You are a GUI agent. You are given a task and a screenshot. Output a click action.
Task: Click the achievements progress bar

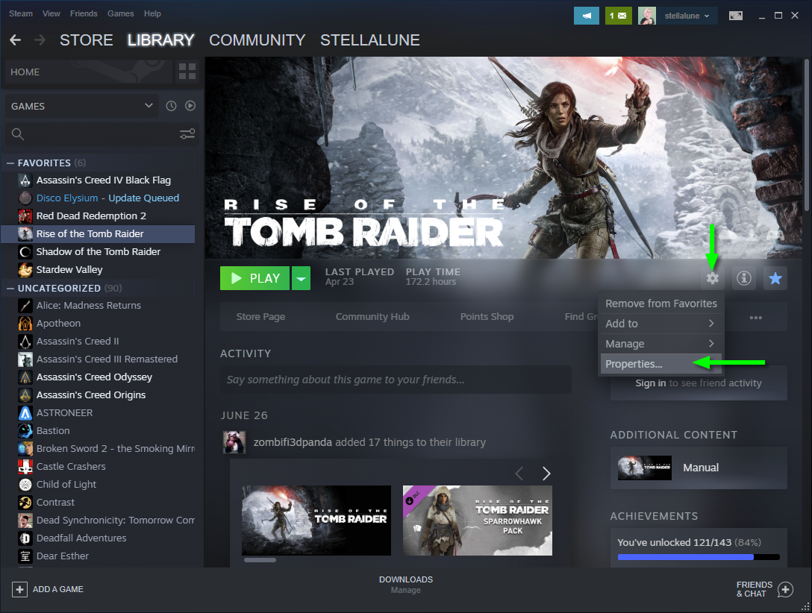698,556
